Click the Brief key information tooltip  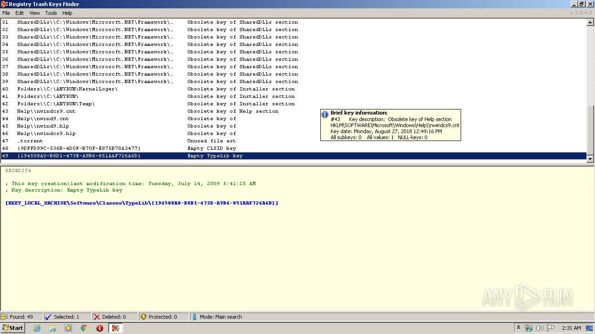(x=390, y=125)
